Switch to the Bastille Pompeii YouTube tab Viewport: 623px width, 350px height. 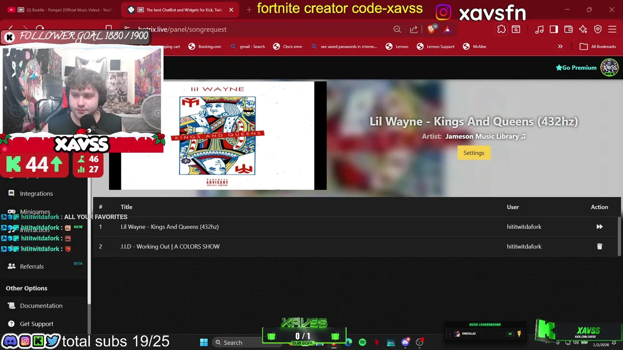[x=61, y=10]
